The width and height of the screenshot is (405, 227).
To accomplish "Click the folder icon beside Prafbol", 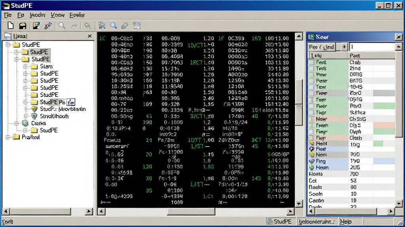I will pyautogui.click(x=16, y=137).
